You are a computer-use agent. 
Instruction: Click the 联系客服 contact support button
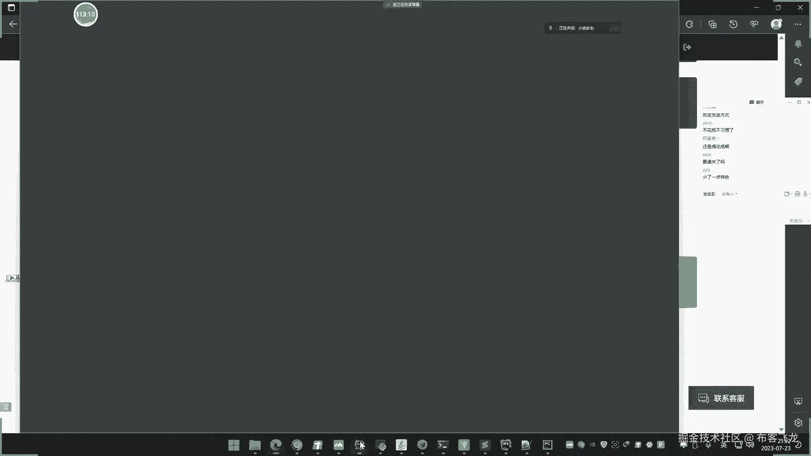721,398
